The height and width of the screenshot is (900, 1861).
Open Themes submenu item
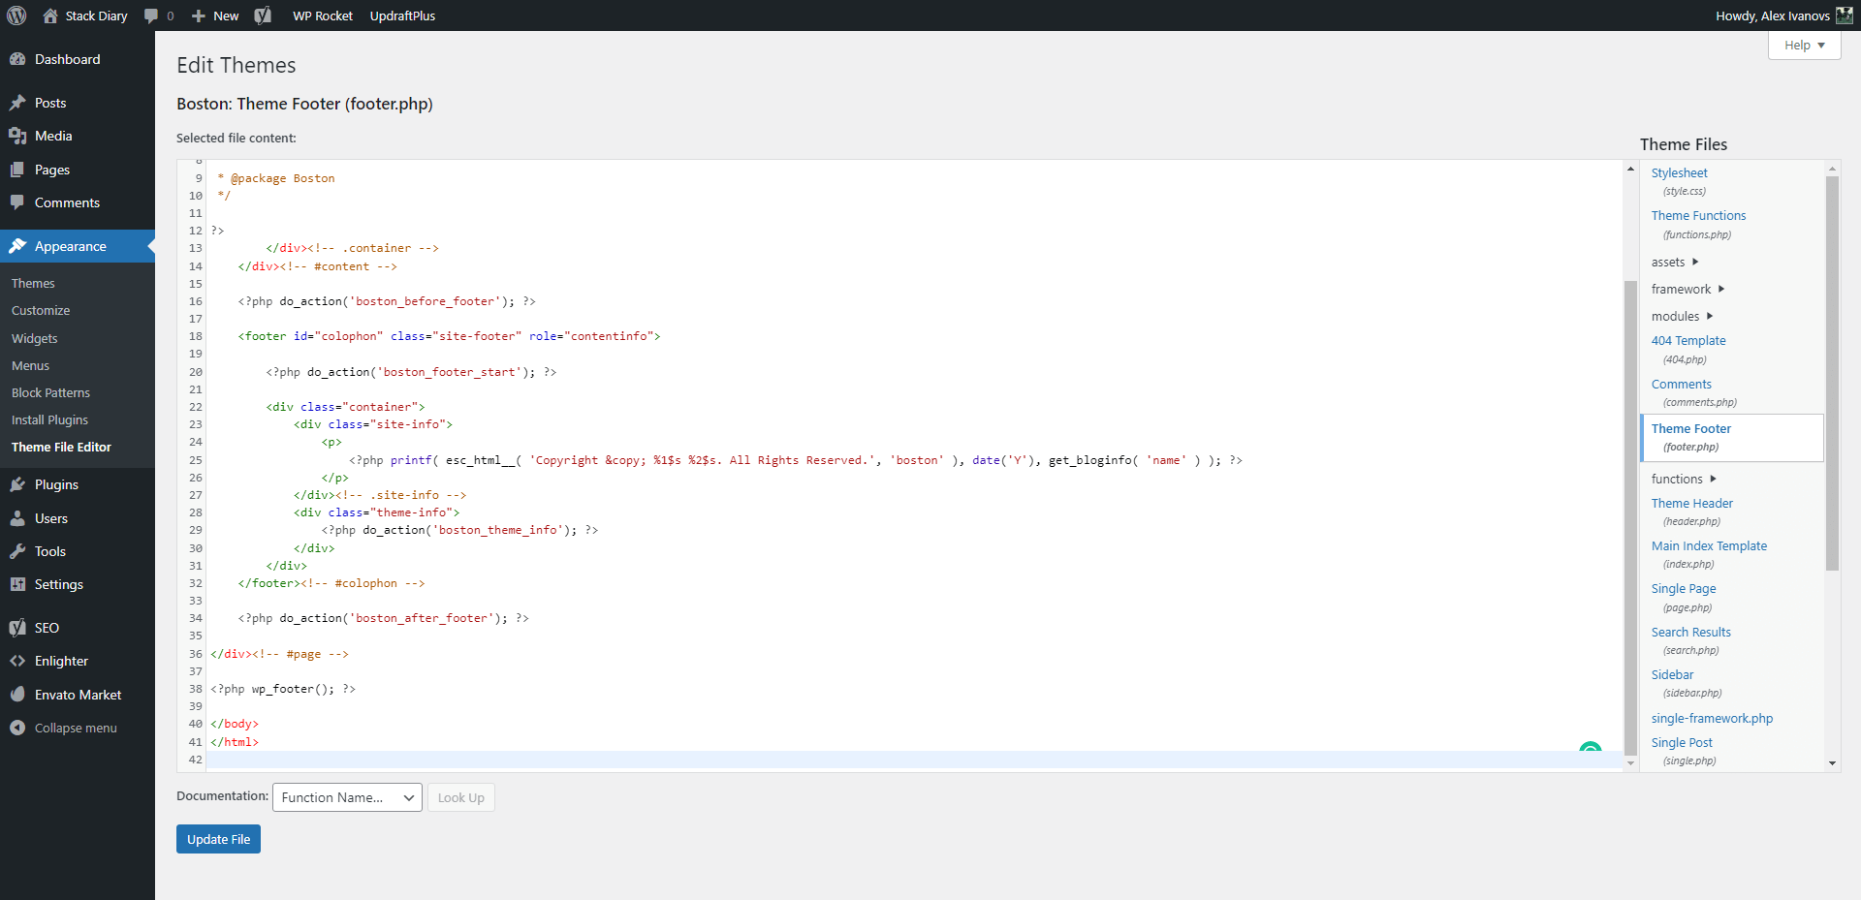click(x=33, y=284)
